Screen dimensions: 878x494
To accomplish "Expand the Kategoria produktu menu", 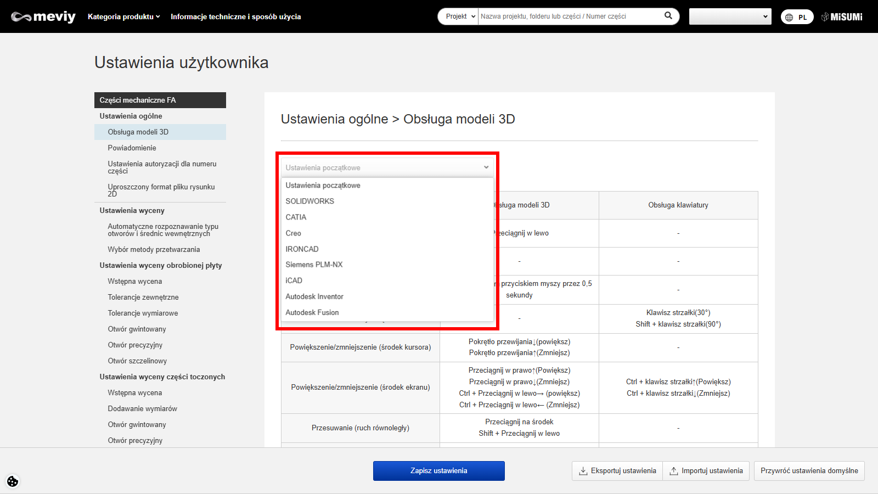I will [123, 16].
